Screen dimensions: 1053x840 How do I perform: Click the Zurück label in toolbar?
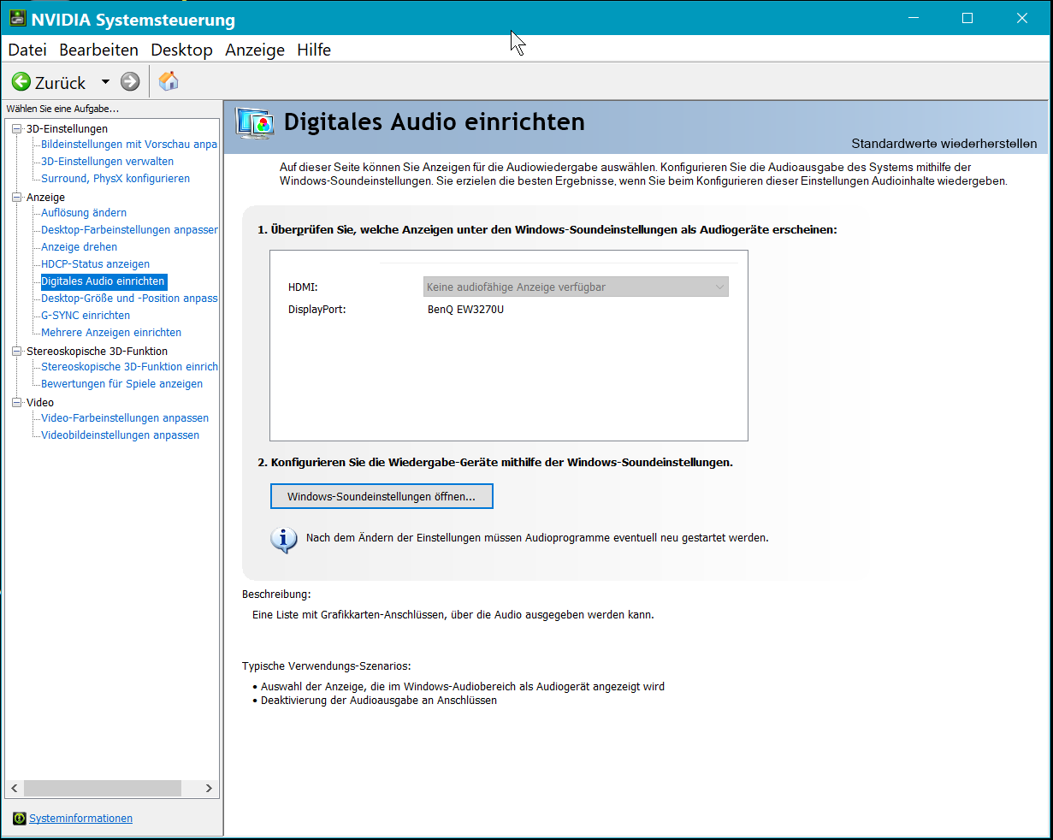pos(61,83)
